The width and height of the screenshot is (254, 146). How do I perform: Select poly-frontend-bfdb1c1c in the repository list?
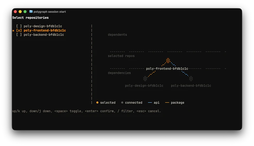pos(45,30)
